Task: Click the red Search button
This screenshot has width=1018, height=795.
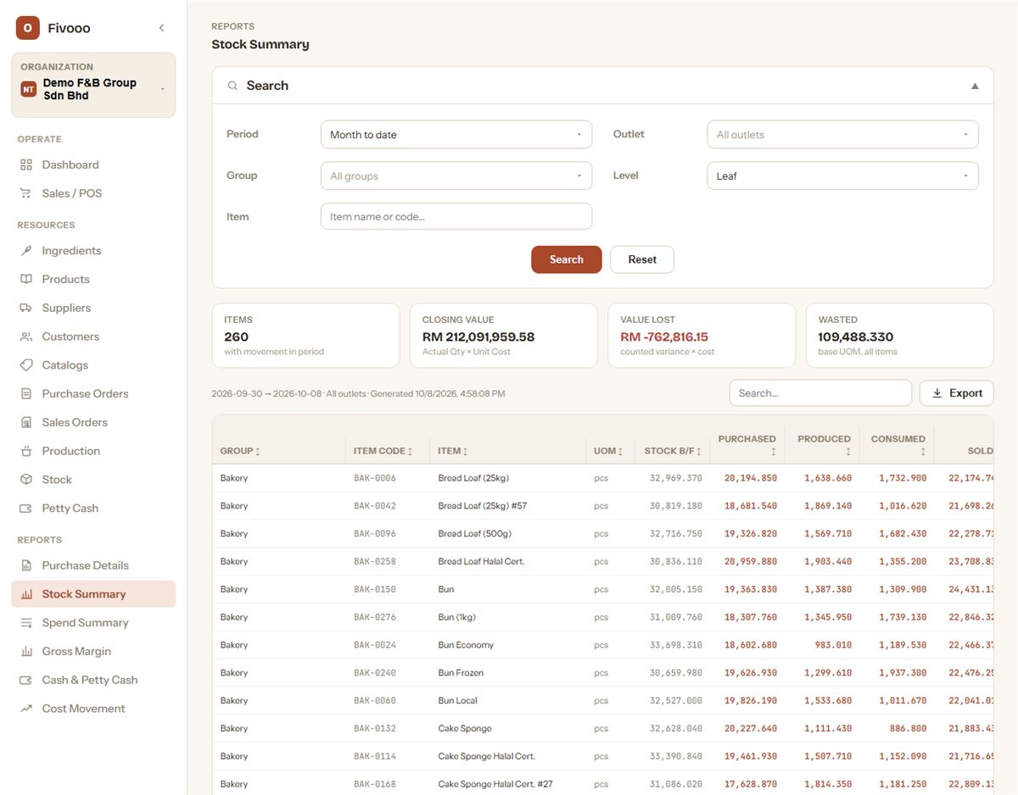Action: click(567, 259)
